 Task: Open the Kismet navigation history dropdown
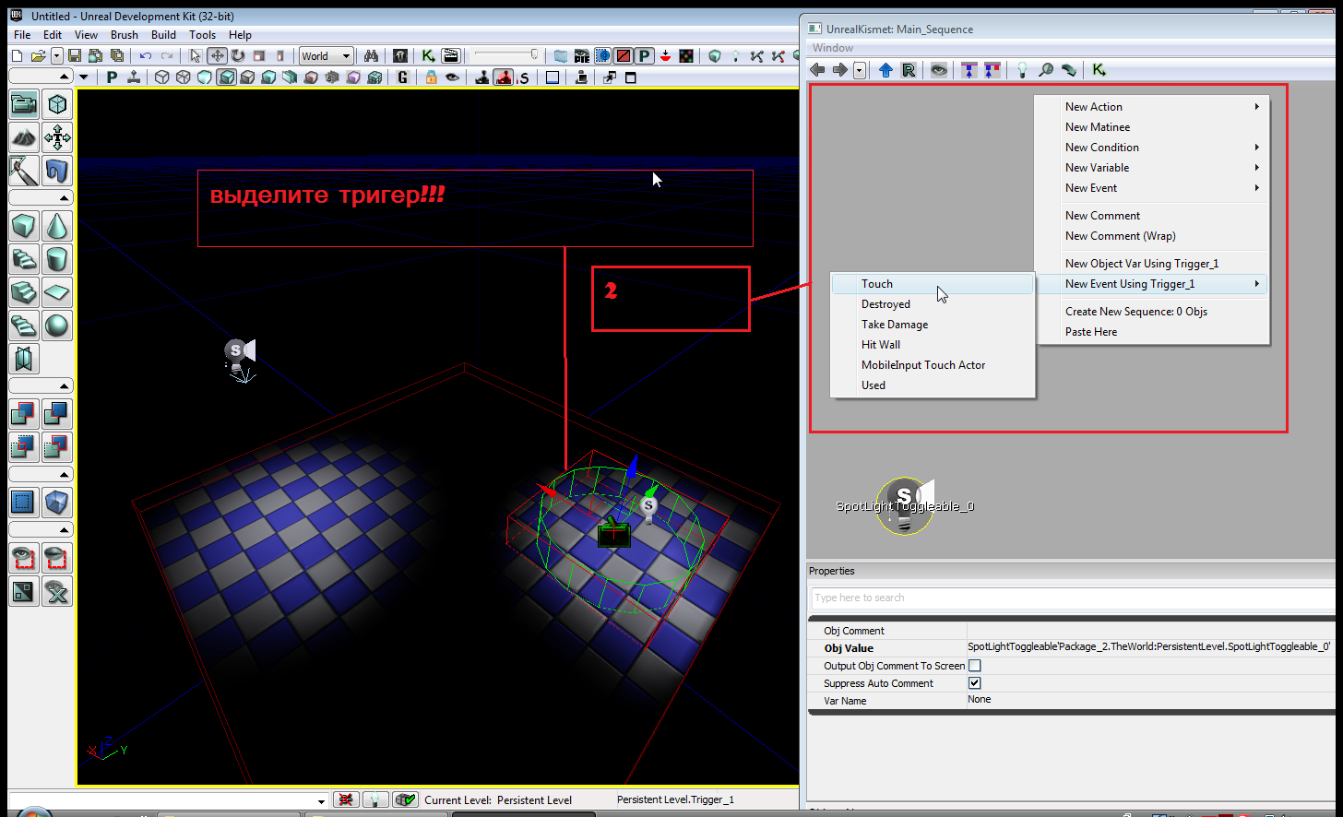tap(860, 70)
